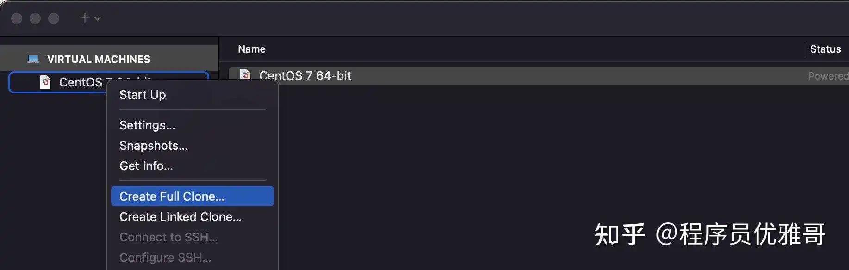Click the Powered status cell of CentOS

tap(828, 76)
